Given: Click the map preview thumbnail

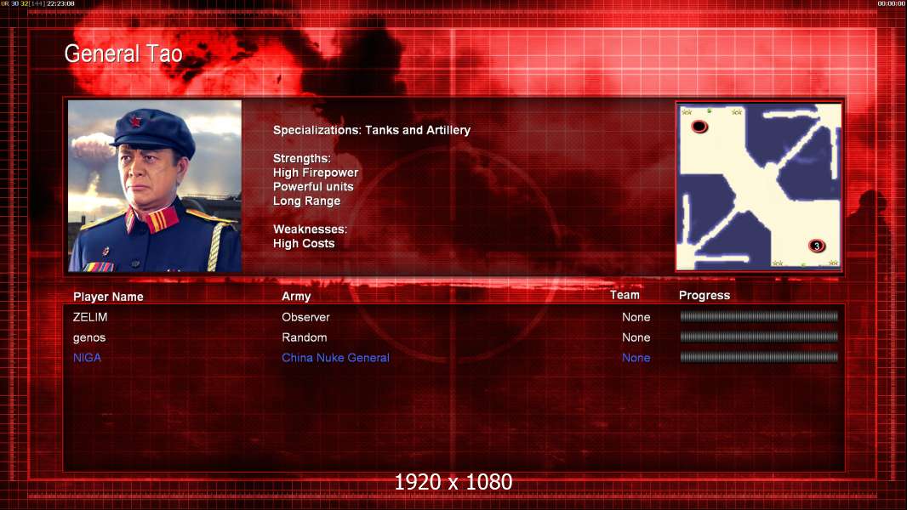Looking at the screenshot, I should [x=758, y=186].
